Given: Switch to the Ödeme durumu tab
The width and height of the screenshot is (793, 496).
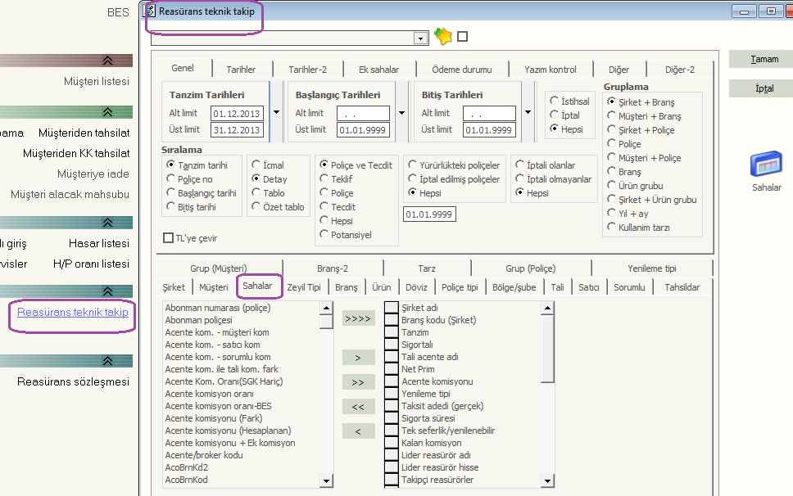Looking at the screenshot, I should pos(462,70).
